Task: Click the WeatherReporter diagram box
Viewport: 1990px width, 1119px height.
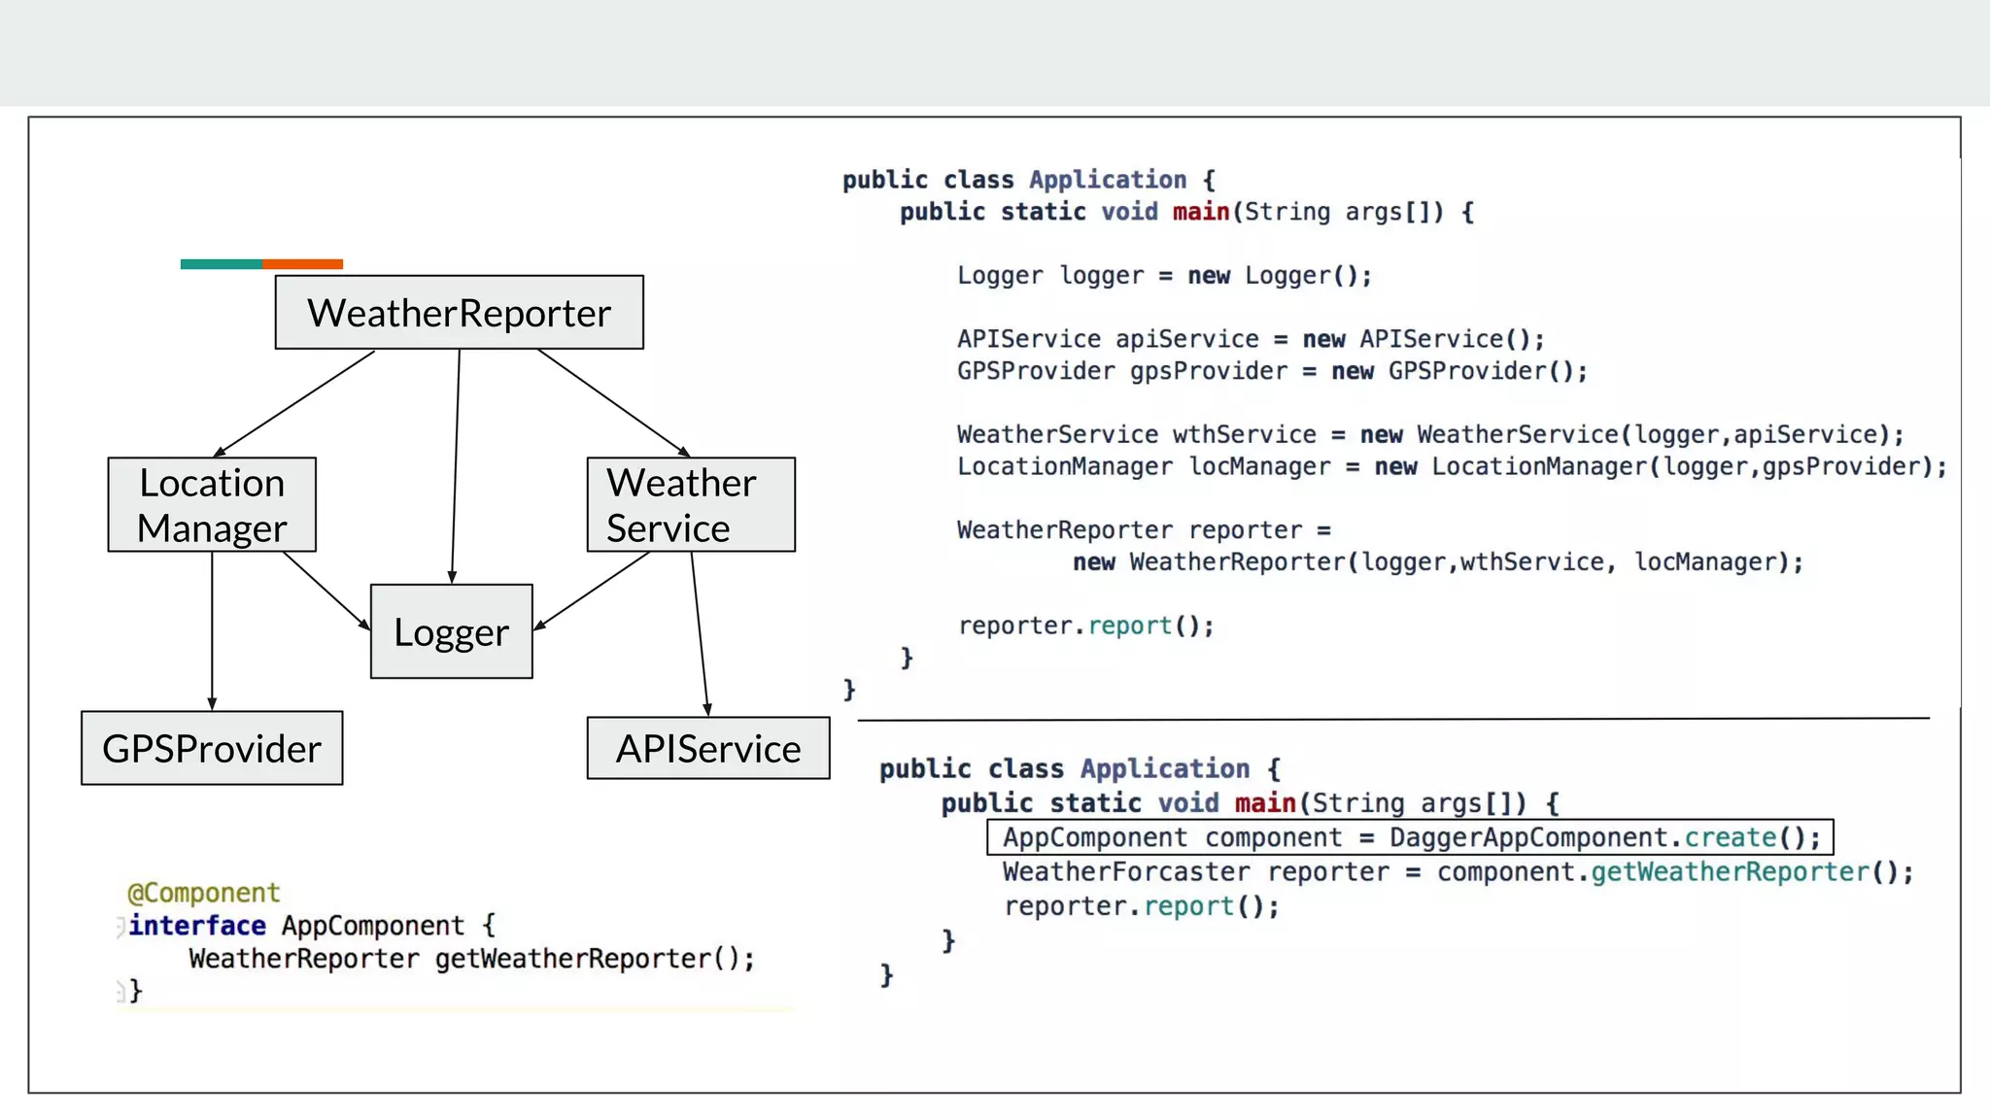Action: pyautogui.click(x=459, y=313)
